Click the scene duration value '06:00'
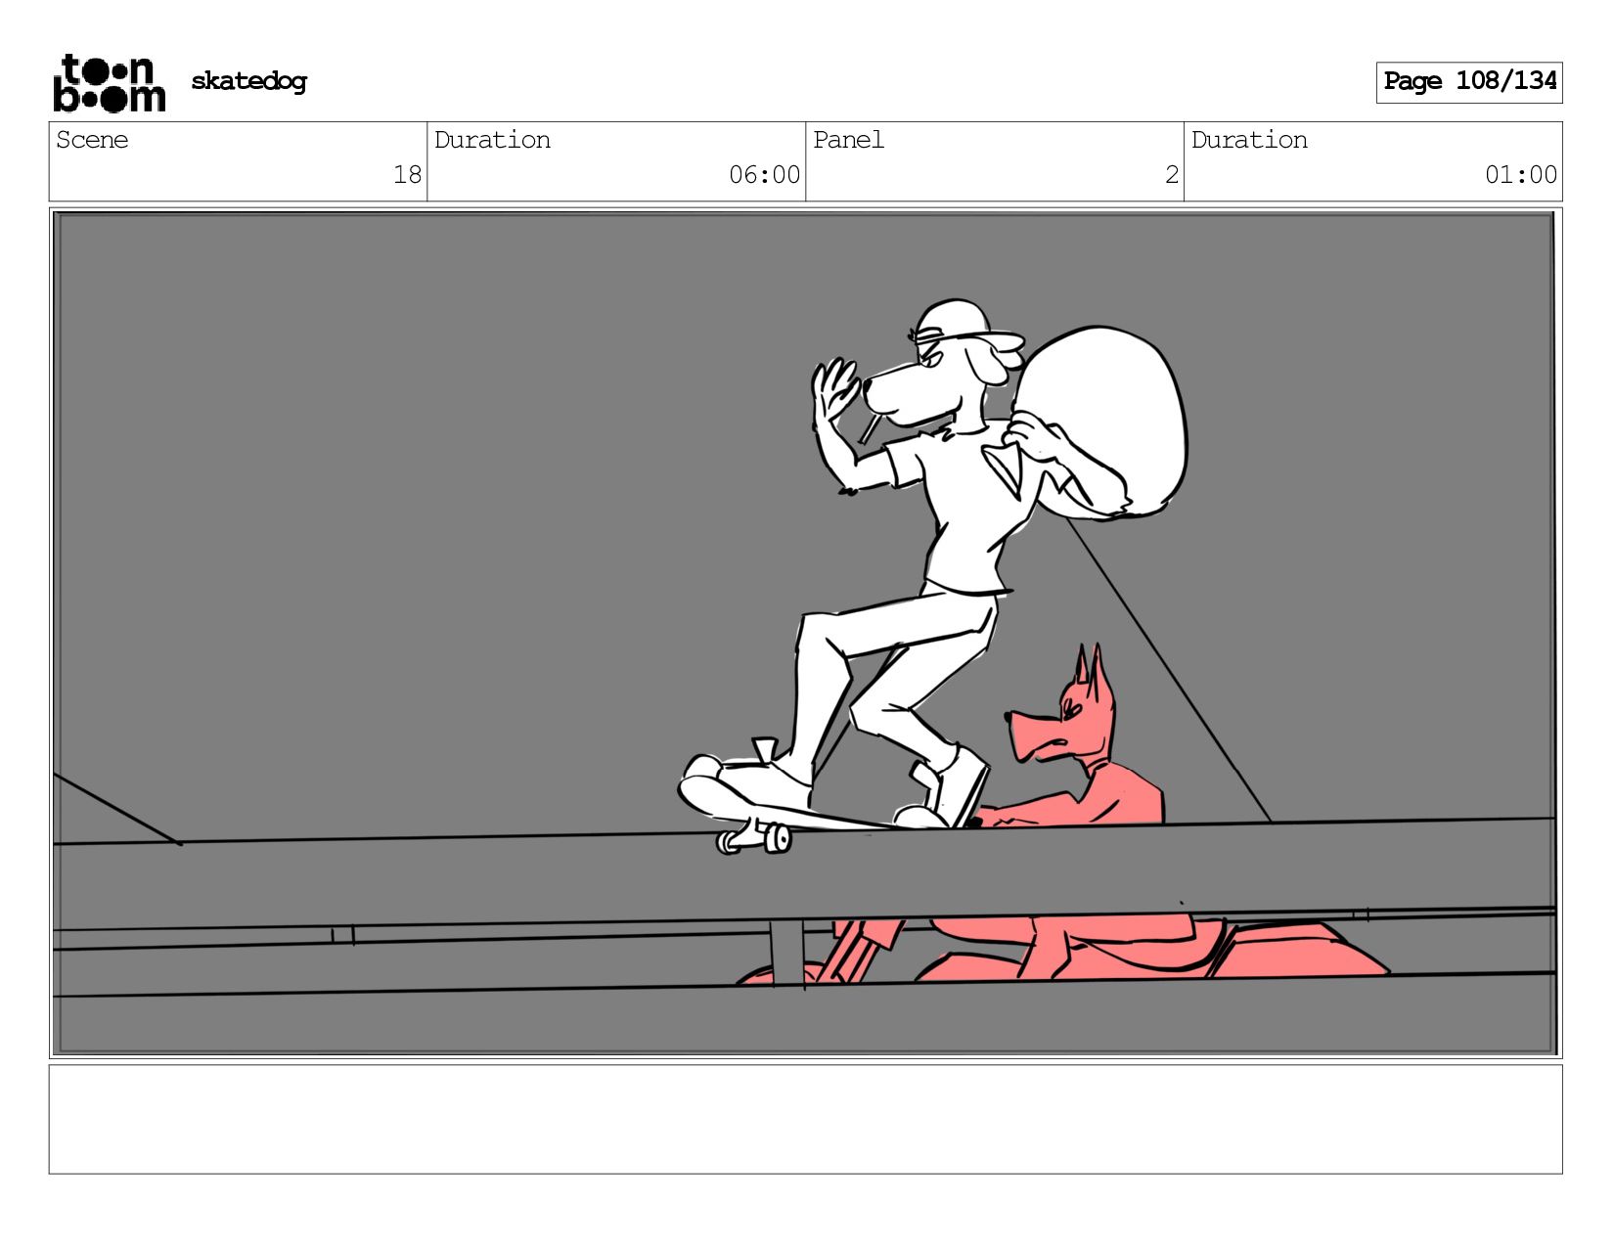 [764, 175]
